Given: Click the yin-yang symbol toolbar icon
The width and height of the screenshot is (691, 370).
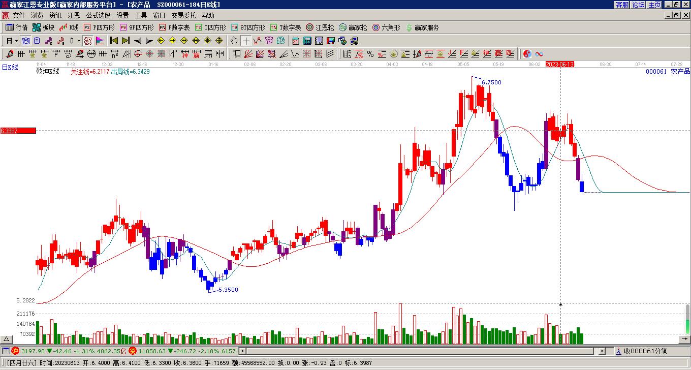Looking at the screenshot, I should [527, 54].
